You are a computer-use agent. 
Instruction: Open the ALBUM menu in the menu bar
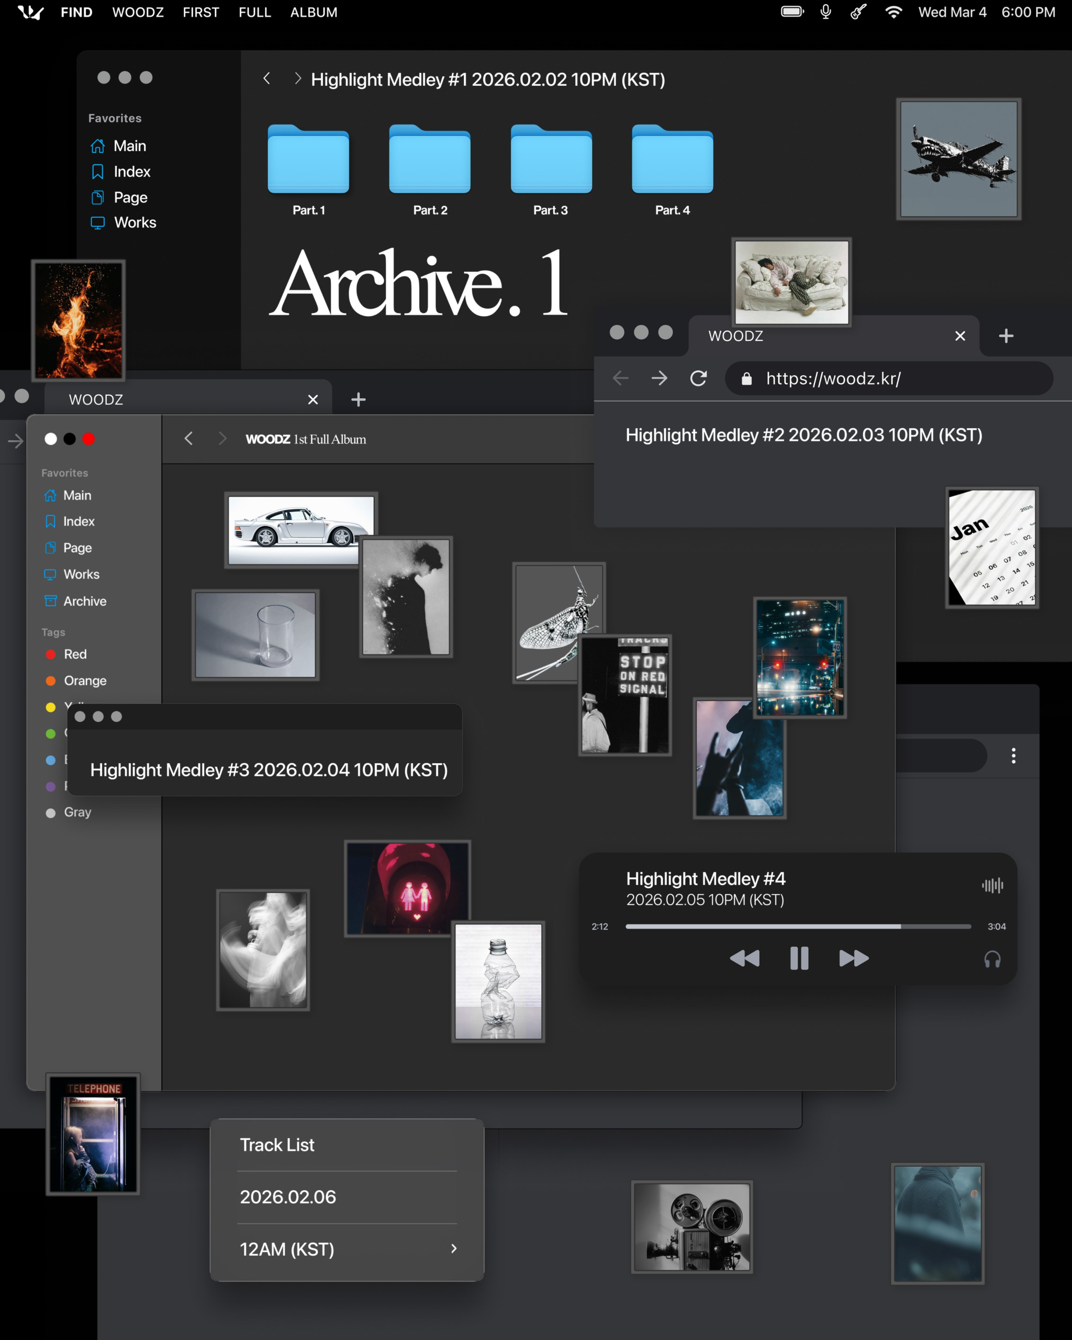coord(313,12)
